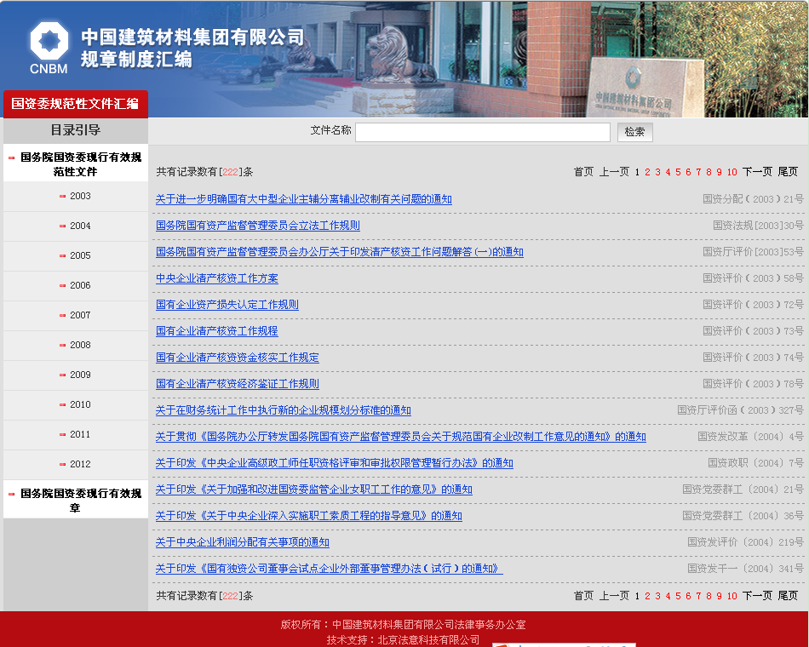The image size is (809, 647).
Task: Select year 2007 in the directory
Action: point(80,315)
